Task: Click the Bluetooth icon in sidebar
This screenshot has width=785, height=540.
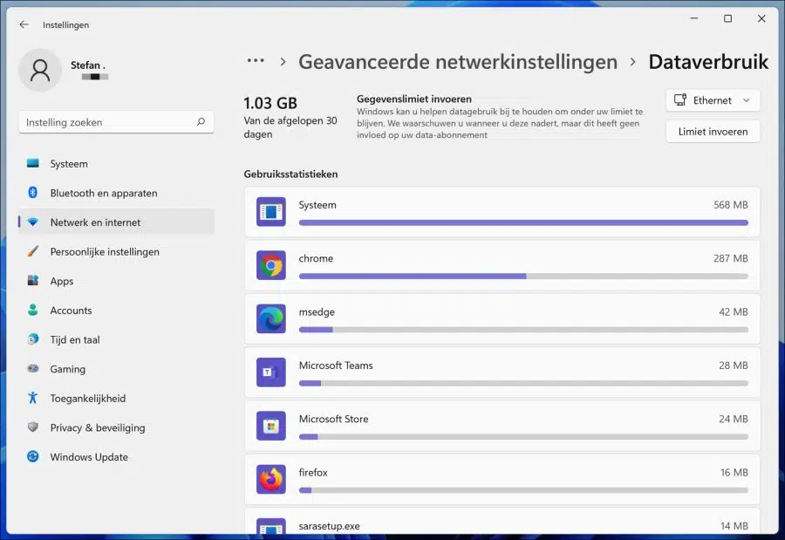Action: (33, 192)
